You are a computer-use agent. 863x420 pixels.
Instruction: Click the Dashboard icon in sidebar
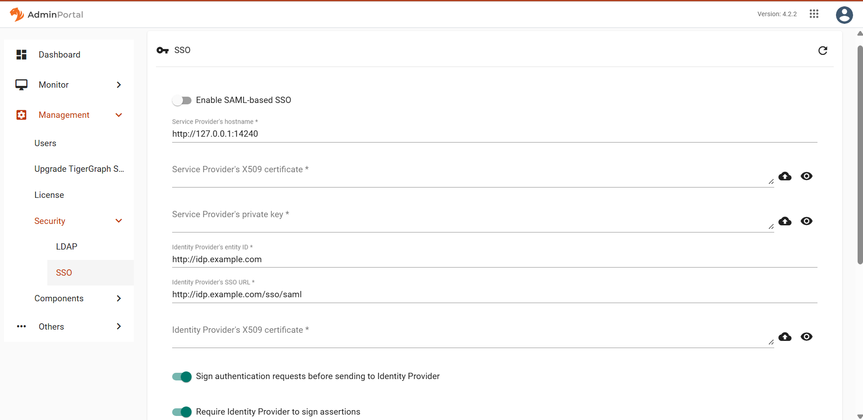point(21,54)
